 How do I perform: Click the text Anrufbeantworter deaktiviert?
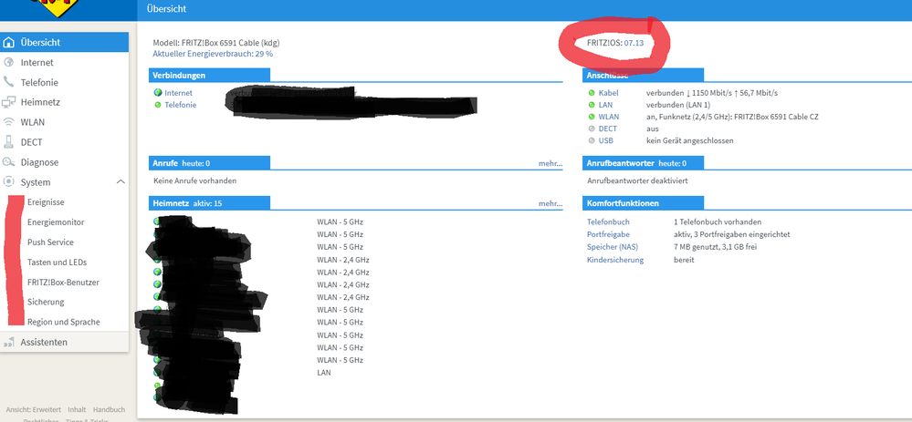pos(637,180)
